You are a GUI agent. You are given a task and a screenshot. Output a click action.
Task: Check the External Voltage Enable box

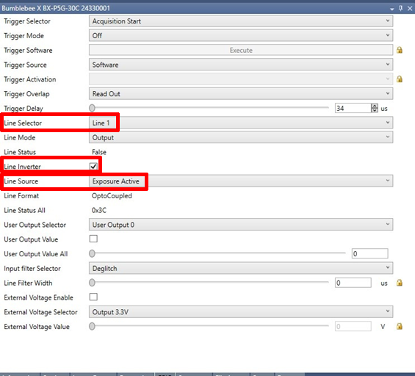tap(93, 297)
